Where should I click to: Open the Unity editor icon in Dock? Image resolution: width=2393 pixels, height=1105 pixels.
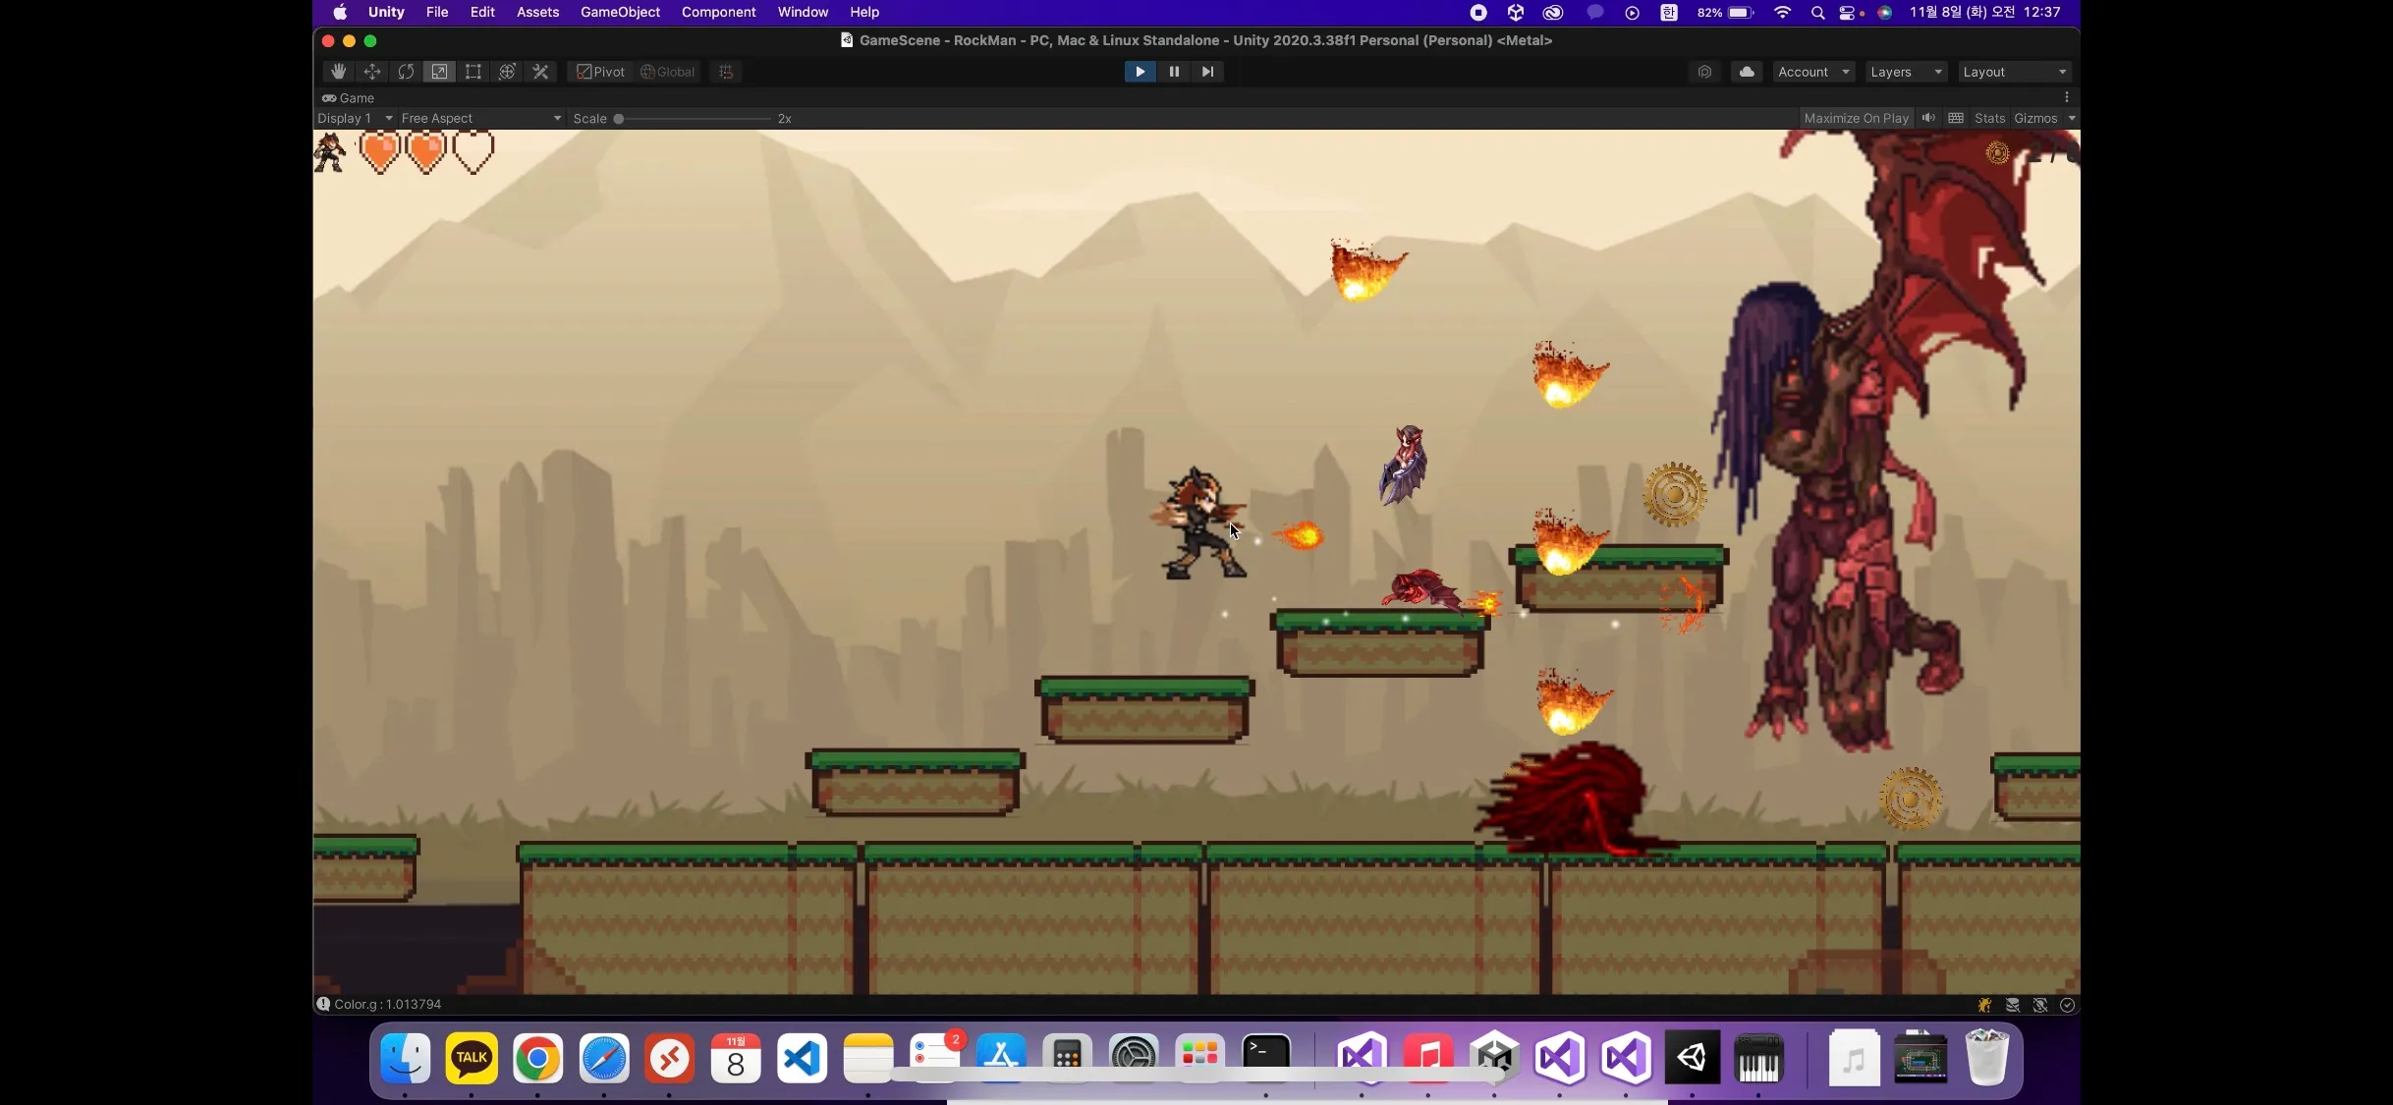pos(1692,1057)
